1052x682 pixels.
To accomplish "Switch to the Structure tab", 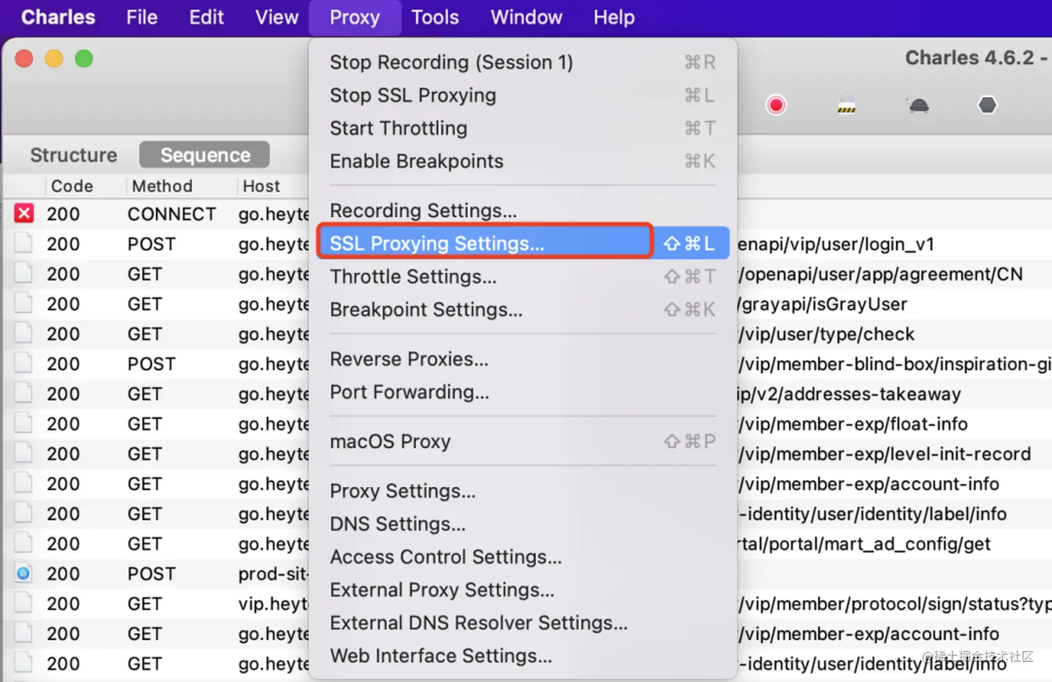I will (x=73, y=154).
